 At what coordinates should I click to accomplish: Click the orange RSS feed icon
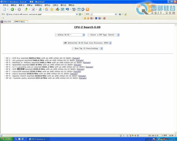pyautogui.click(x=87, y=9)
